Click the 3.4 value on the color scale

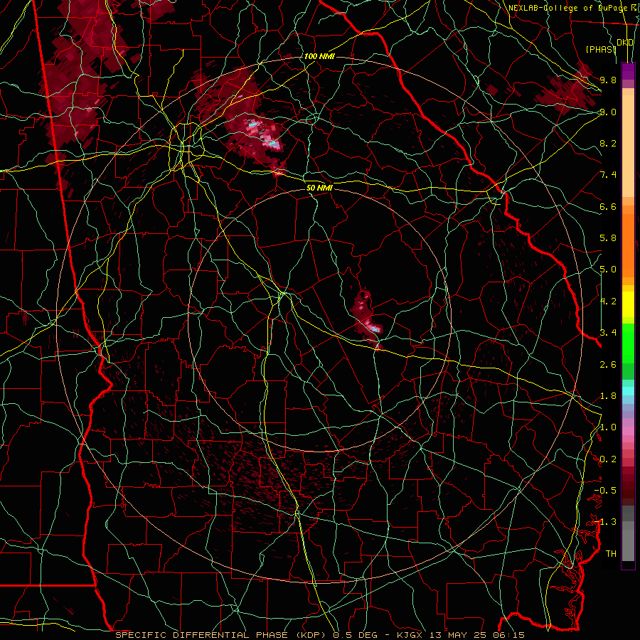click(x=608, y=333)
